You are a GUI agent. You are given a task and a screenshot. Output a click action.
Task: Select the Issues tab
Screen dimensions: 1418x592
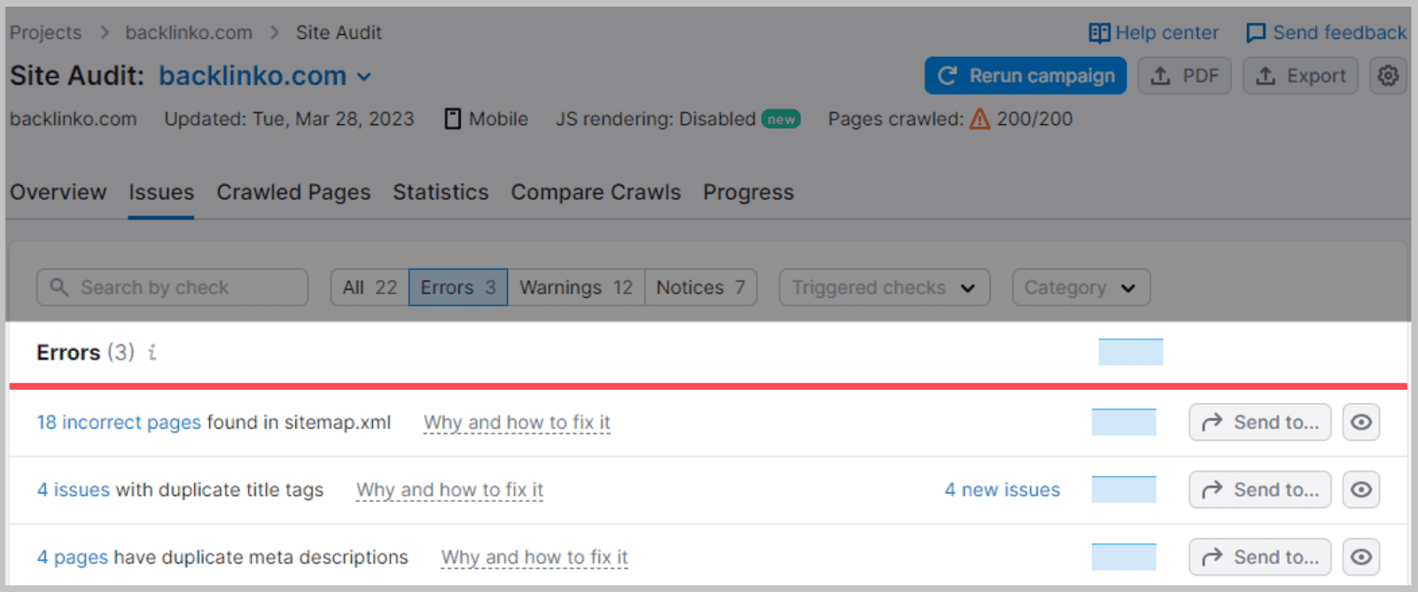point(161,192)
